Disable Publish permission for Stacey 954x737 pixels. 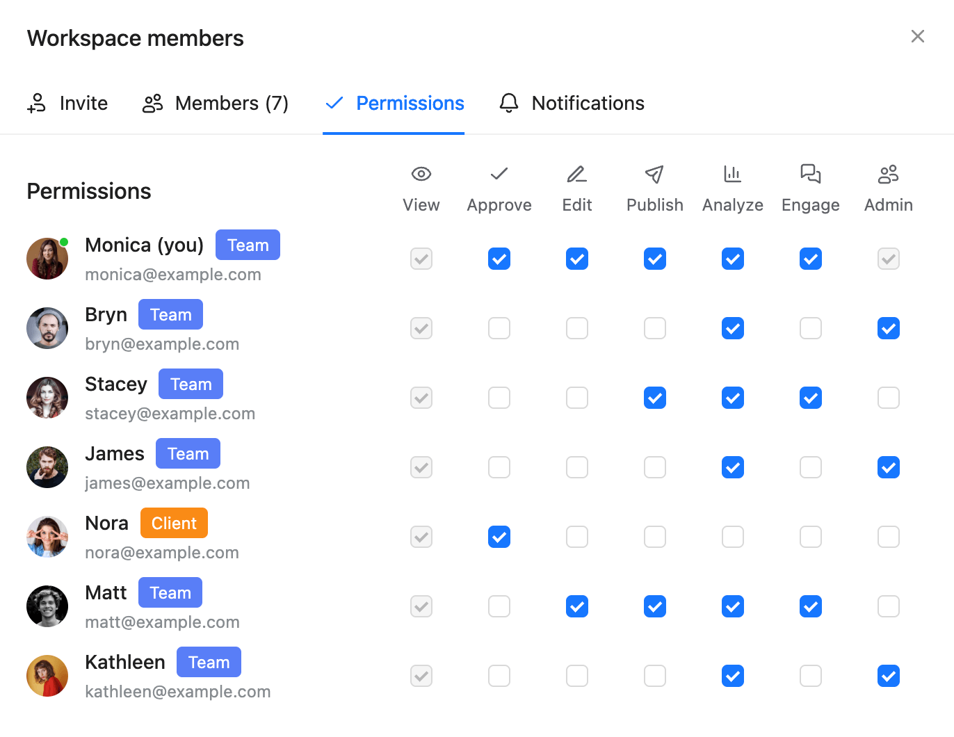click(x=654, y=398)
